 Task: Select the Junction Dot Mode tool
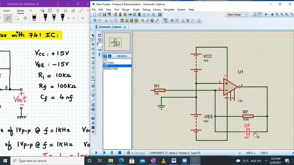[x=93, y=44]
